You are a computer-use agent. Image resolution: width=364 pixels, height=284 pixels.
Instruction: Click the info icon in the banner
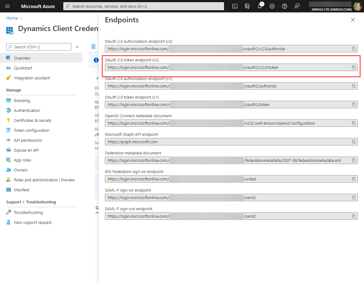pos(96,60)
